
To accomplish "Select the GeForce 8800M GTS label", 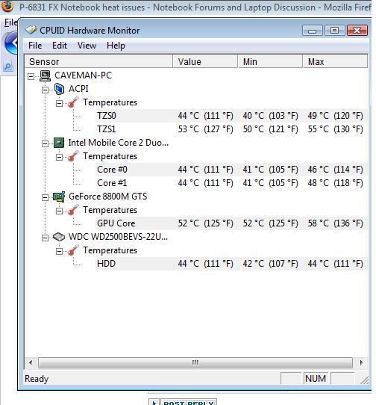I will [x=107, y=197].
